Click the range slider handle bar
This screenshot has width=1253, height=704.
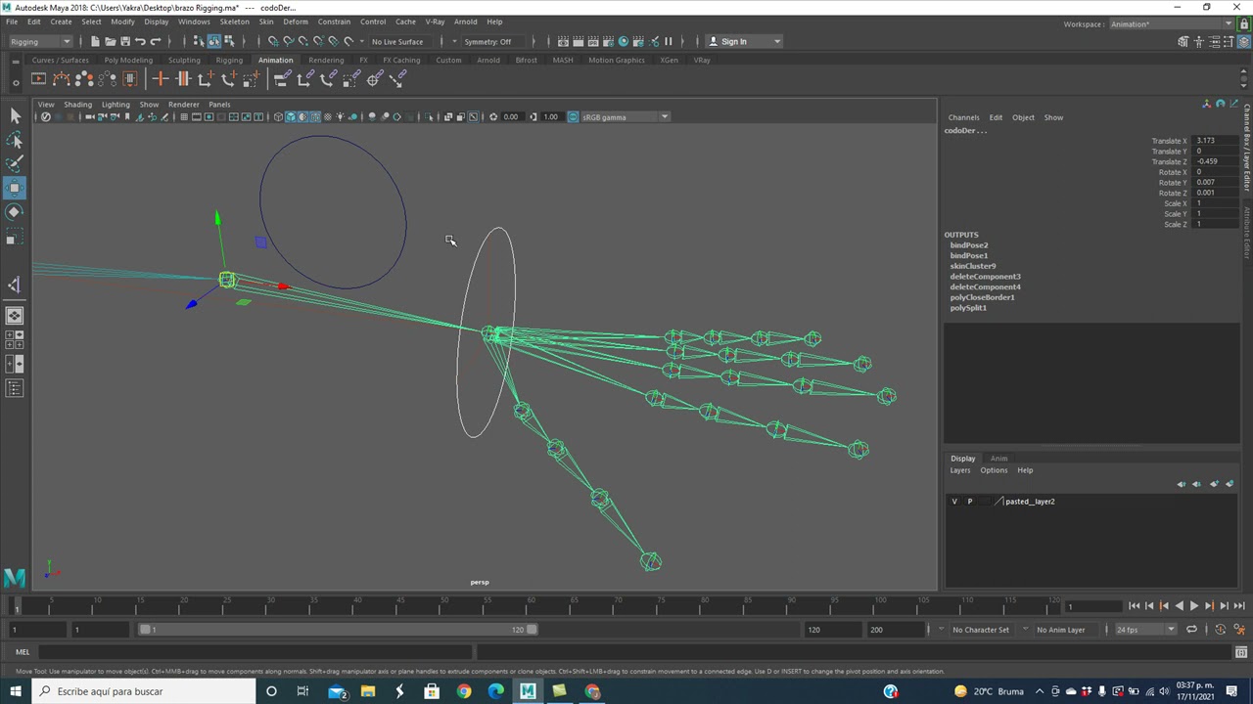click(338, 630)
